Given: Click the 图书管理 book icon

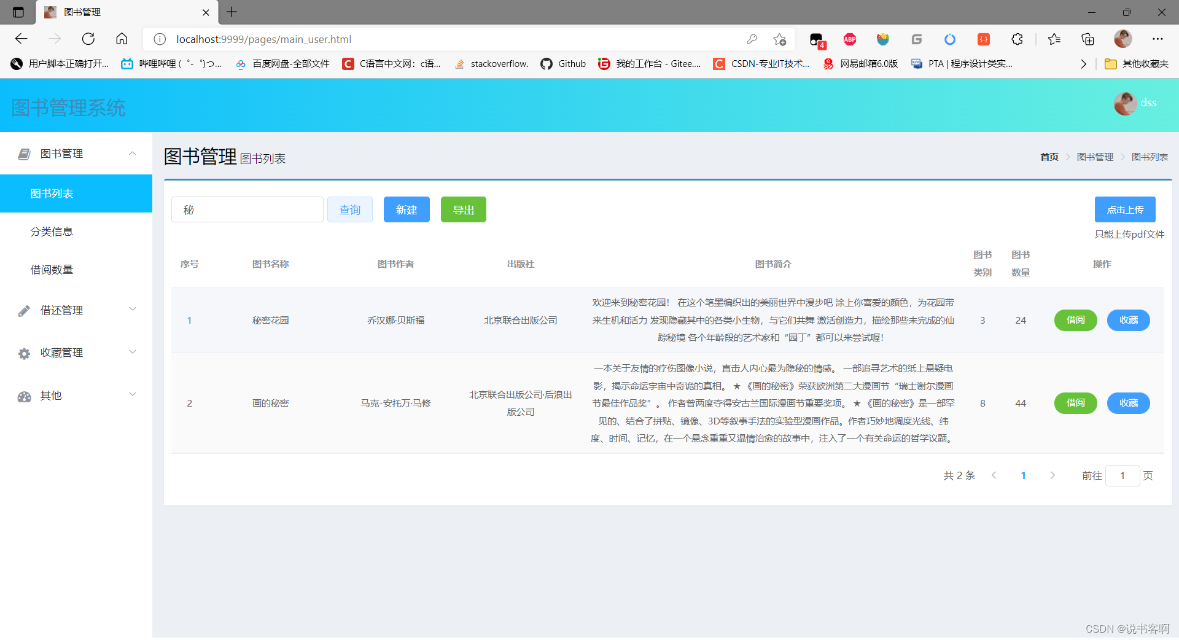Looking at the screenshot, I should click(24, 154).
